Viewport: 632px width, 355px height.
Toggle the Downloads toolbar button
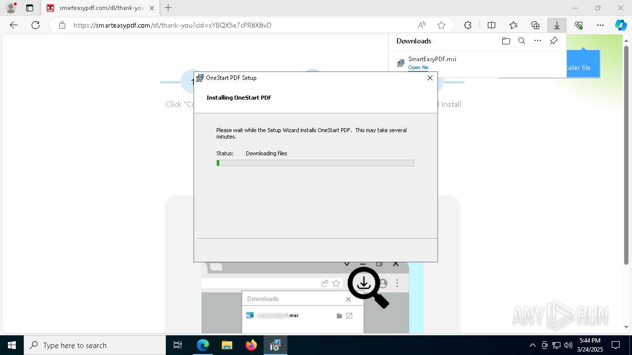557,25
